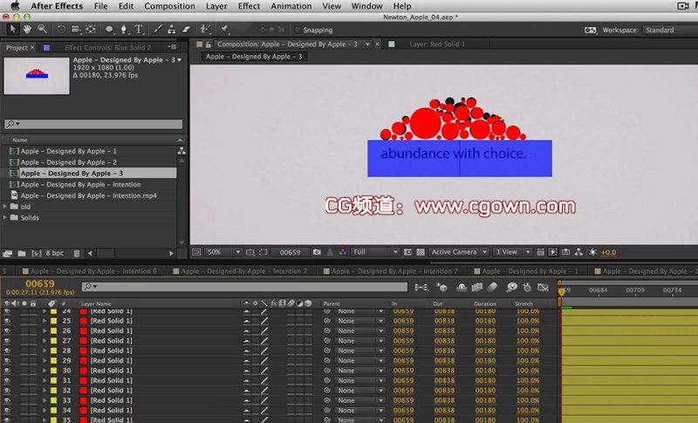Open the Animation menu
The image size is (698, 423).
(291, 6)
